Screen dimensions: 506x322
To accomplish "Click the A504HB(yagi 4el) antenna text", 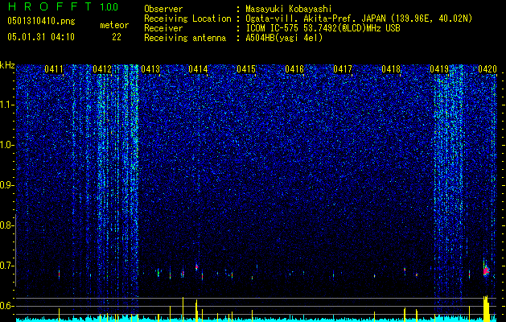I will tap(284, 38).
